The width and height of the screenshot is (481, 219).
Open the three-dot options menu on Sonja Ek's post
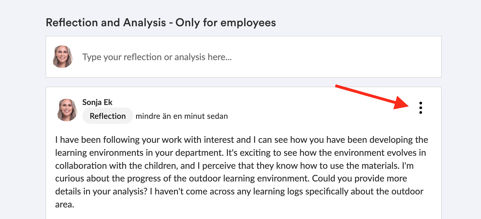click(420, 108)
